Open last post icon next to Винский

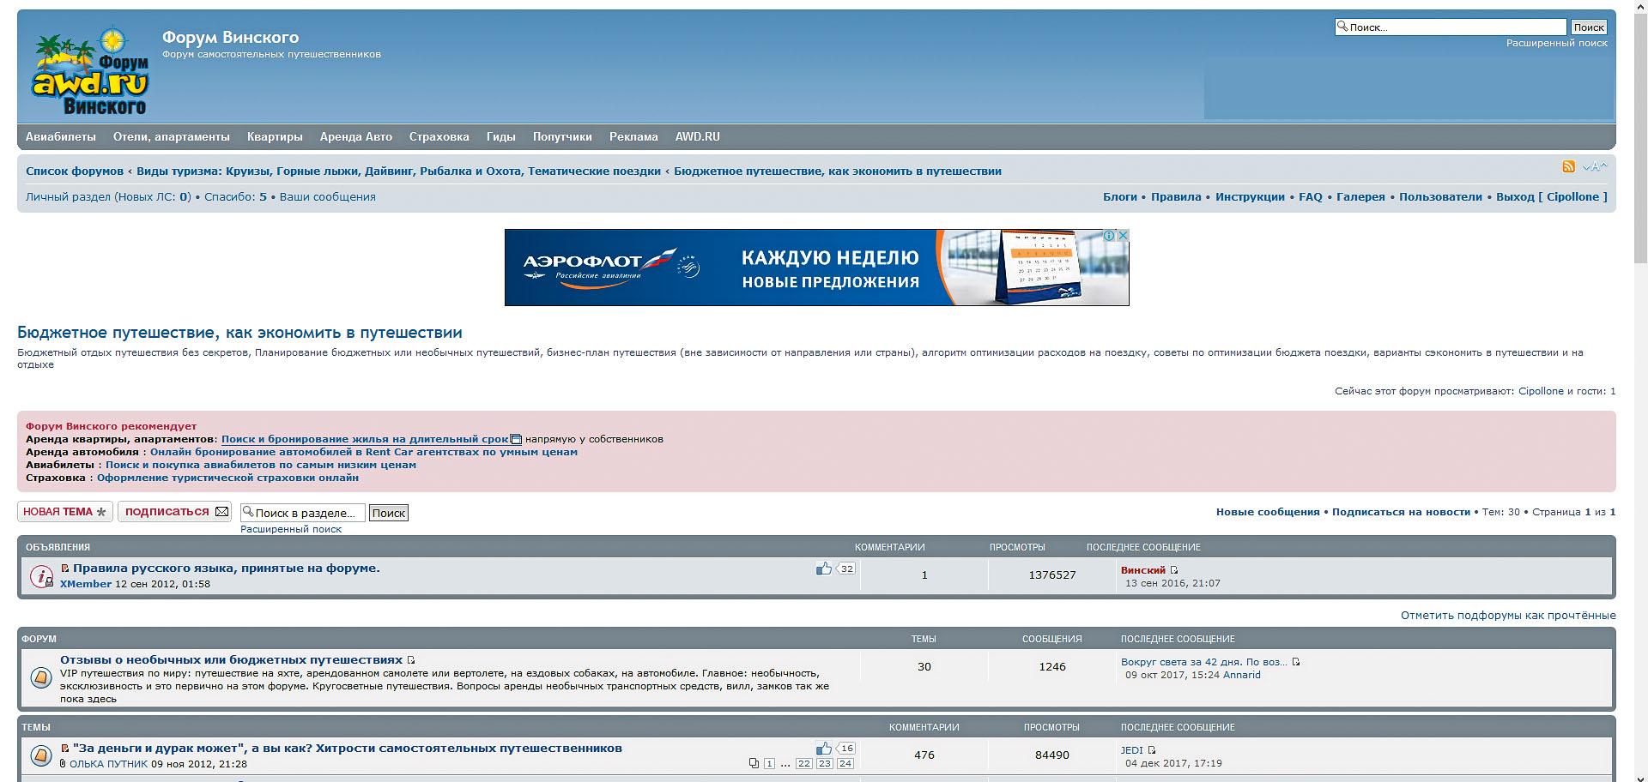1174,570
